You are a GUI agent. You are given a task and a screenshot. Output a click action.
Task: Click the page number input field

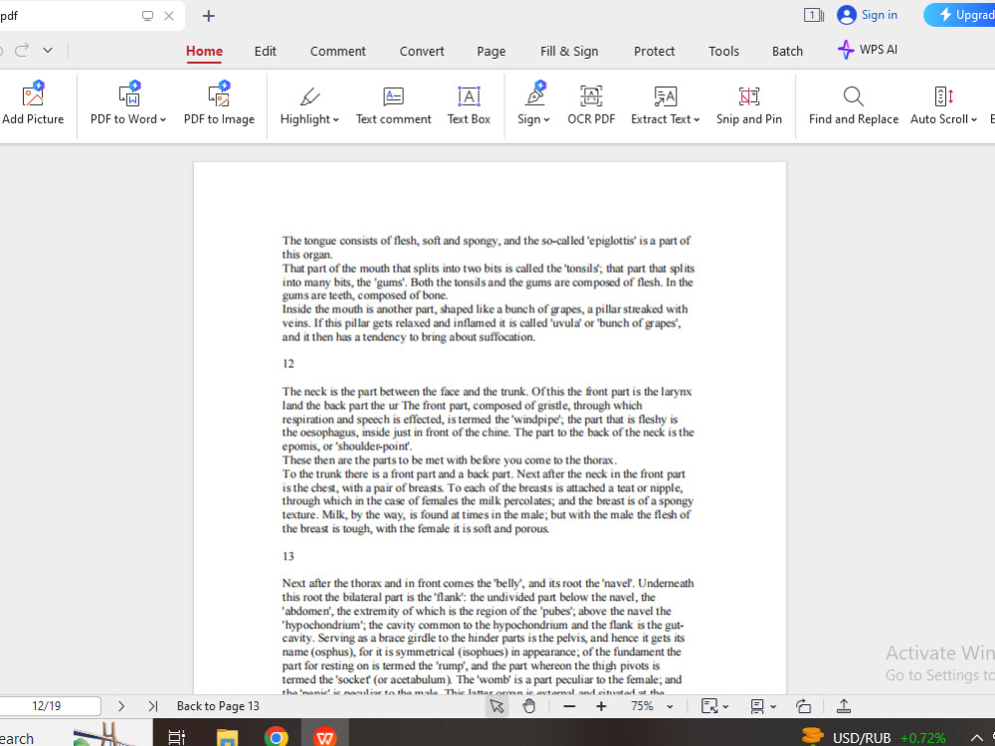point(50,705)
